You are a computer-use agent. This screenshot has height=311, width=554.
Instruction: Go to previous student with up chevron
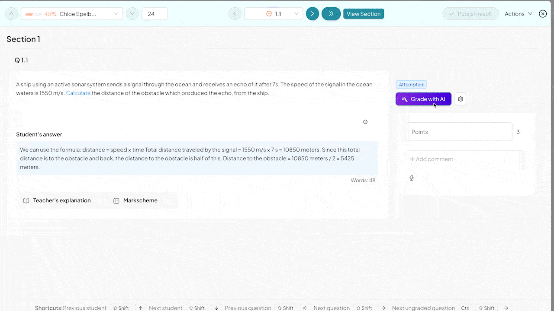pyautogui.click(x=11, y=14)
